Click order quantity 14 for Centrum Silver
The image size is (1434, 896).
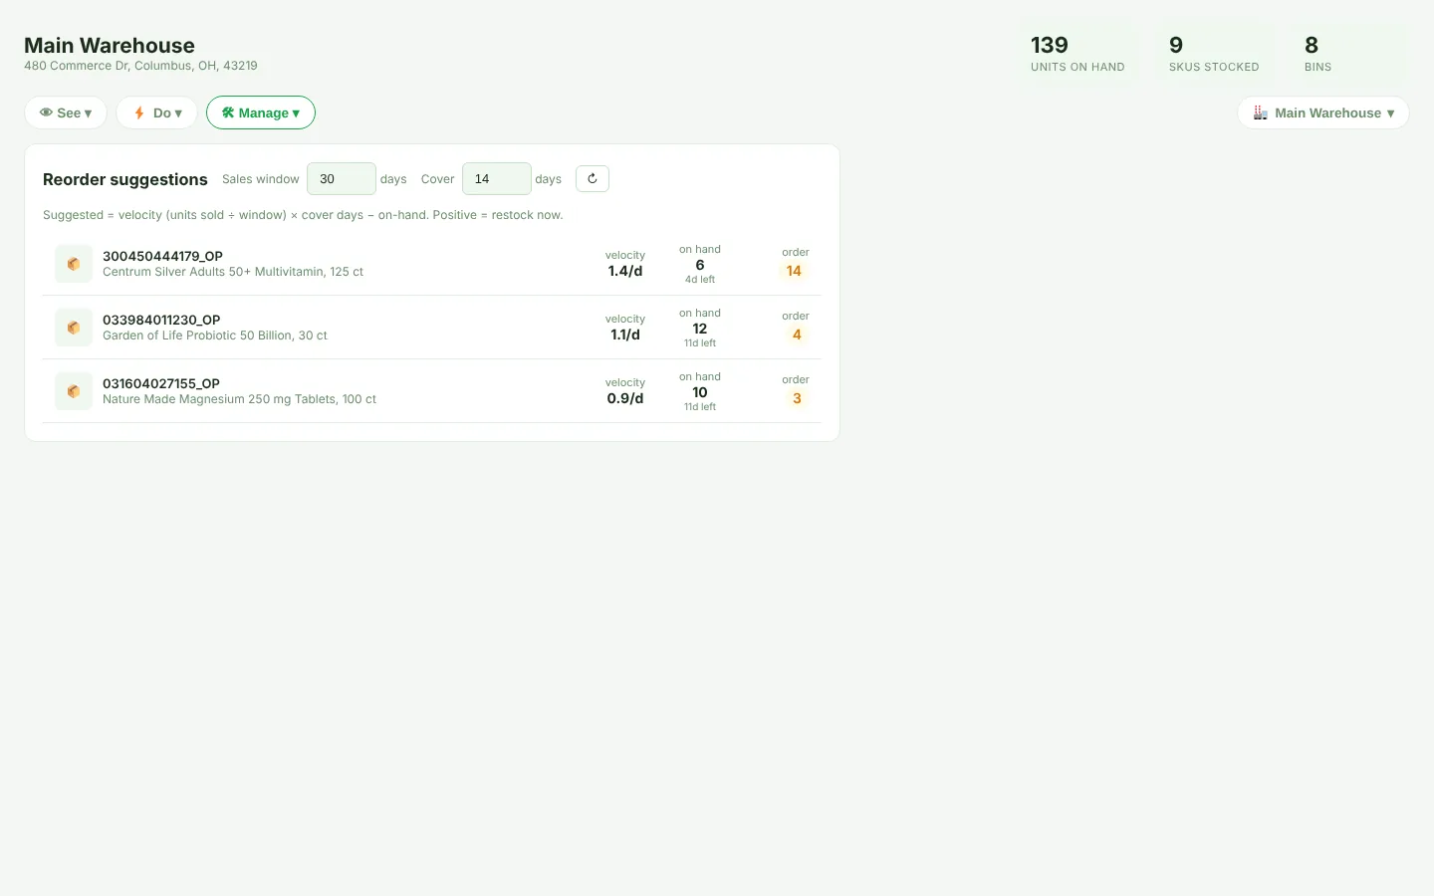coord(794,271)
